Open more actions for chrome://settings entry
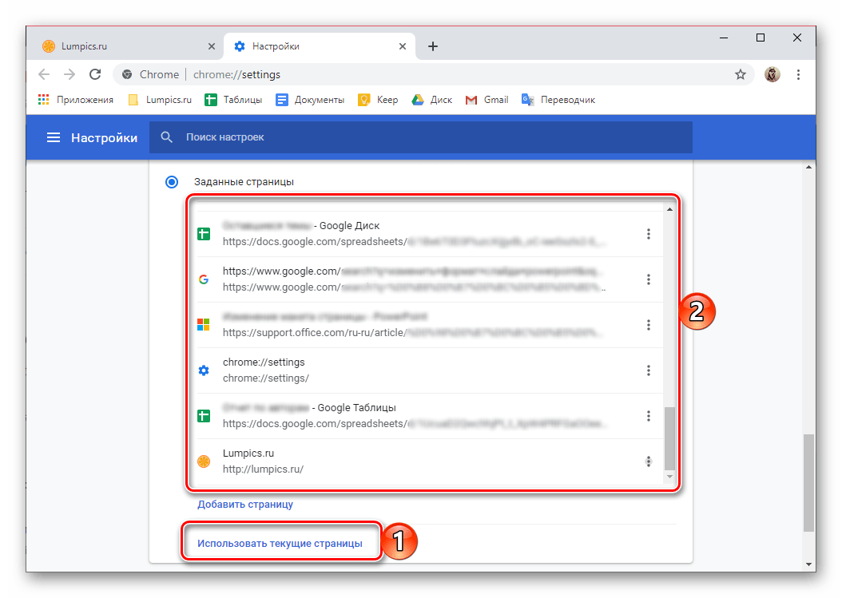The width and height of the screenshot is (842, 598). click(649, 370)
